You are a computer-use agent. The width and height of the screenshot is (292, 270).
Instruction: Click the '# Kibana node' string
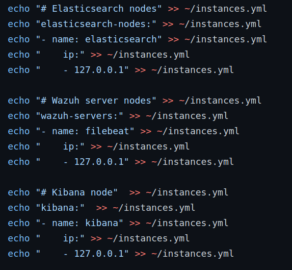click(77, 192)
